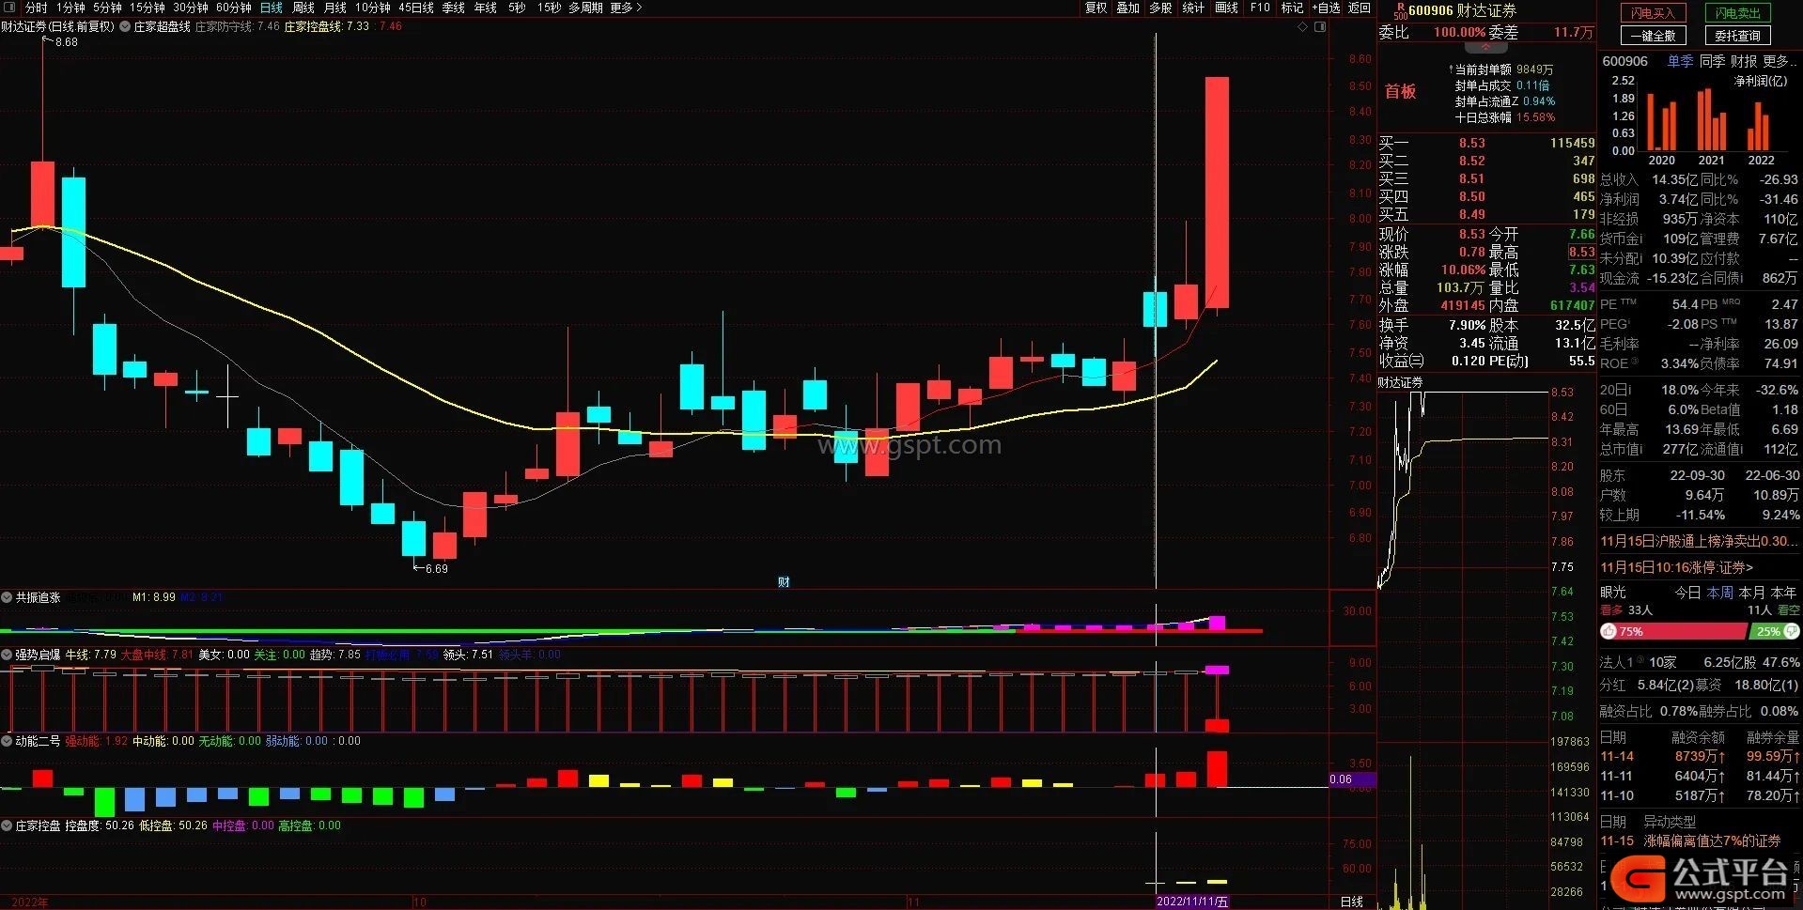Click the 2022/11/11/五 date marker
Viewport: 1803px width, 910px height.
pyautogui.click(x=1192, y=902)
